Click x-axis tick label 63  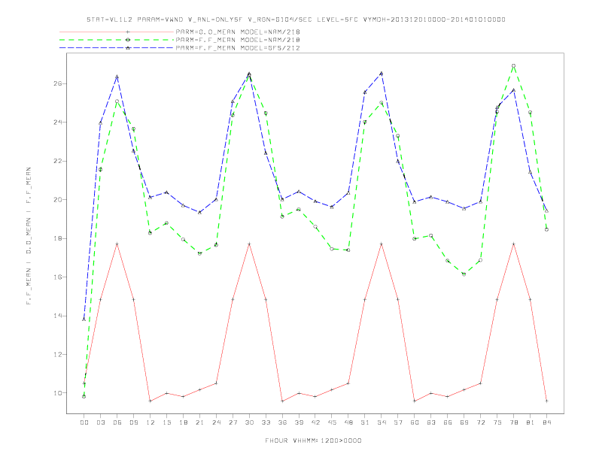(431, 422)
